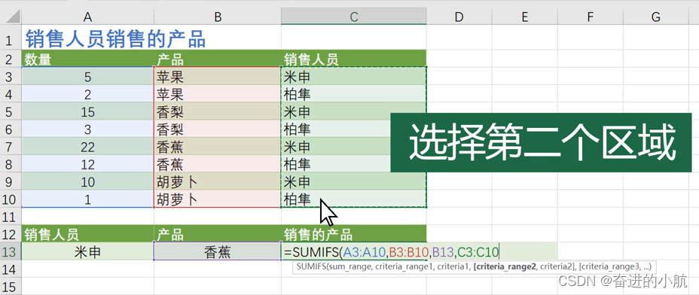Image resolution: width=699 pixels, height=295 pixels.
Task: Click header cell 产品 in row 2
Action: click(218, 59)
